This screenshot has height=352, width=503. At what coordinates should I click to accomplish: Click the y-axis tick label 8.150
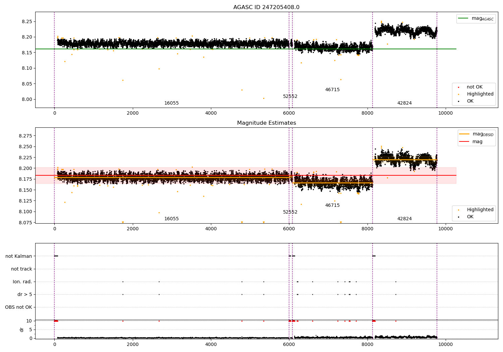[25, 190]
